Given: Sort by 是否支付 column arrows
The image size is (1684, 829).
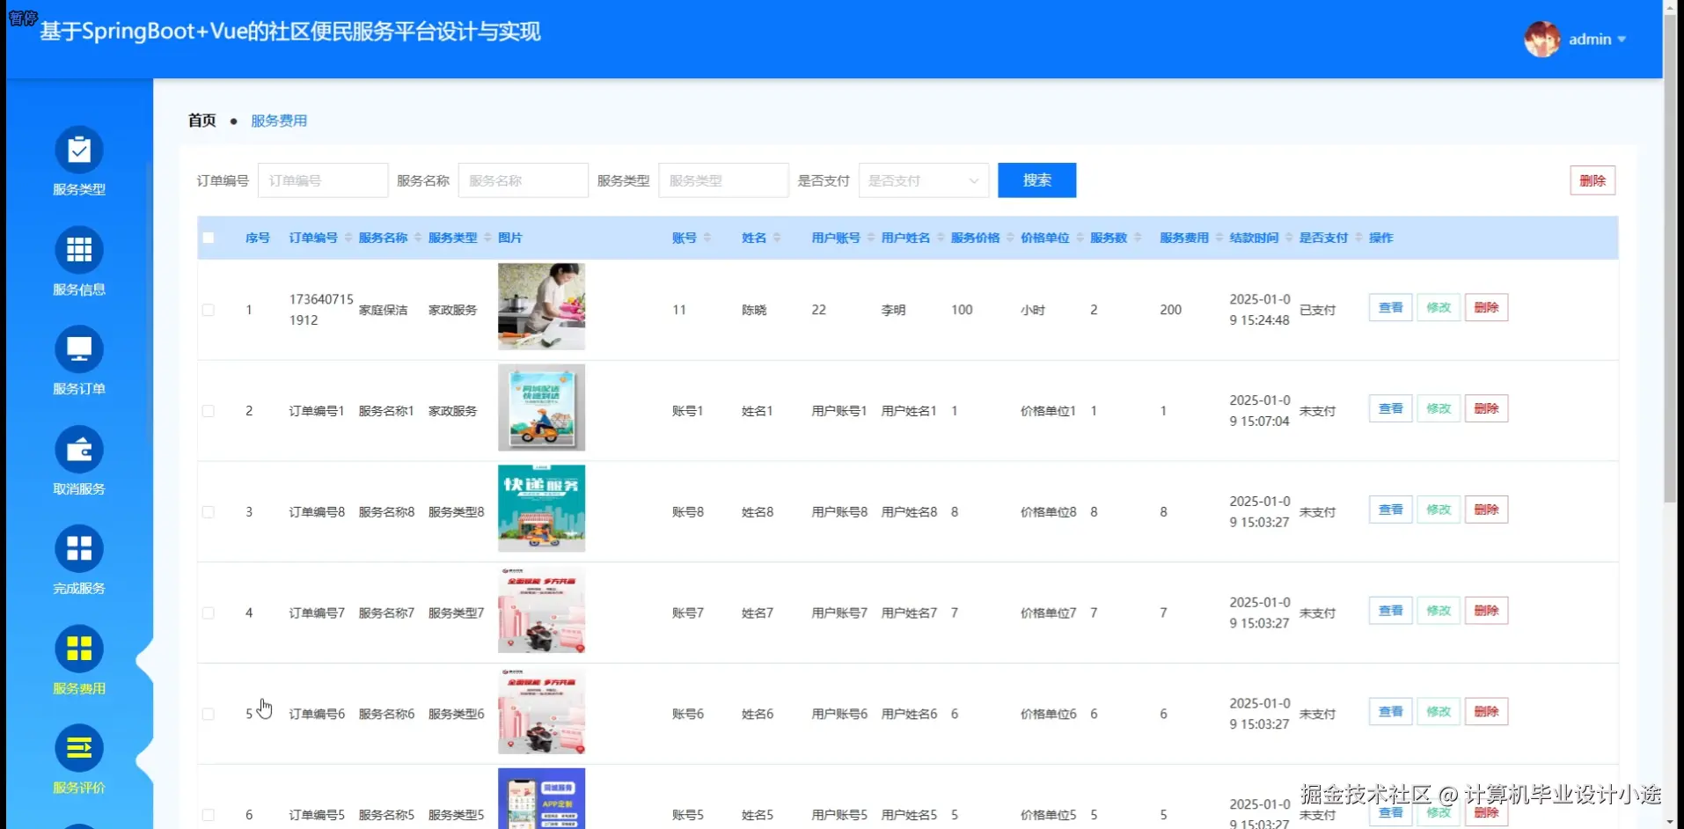Looking at the screenshot, I should click(1358, 238).
